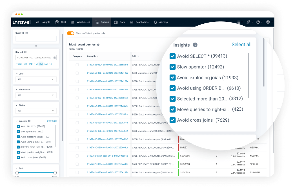The image size is (293, 188).
Task: Open the date range calendar icon
Action: tap(55, 58)
